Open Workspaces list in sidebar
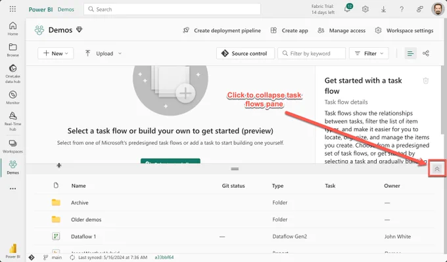Viewport: 447px width, 262px height. pos(12,146)
